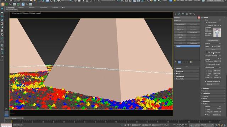Step to previous frame
The width and height of the screenshot is (227, 127).
coord(177,125)
